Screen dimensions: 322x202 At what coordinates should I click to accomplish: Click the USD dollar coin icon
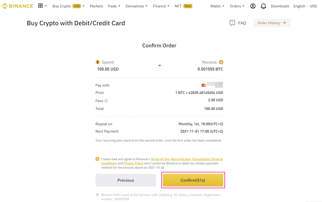tap(98, 62)
